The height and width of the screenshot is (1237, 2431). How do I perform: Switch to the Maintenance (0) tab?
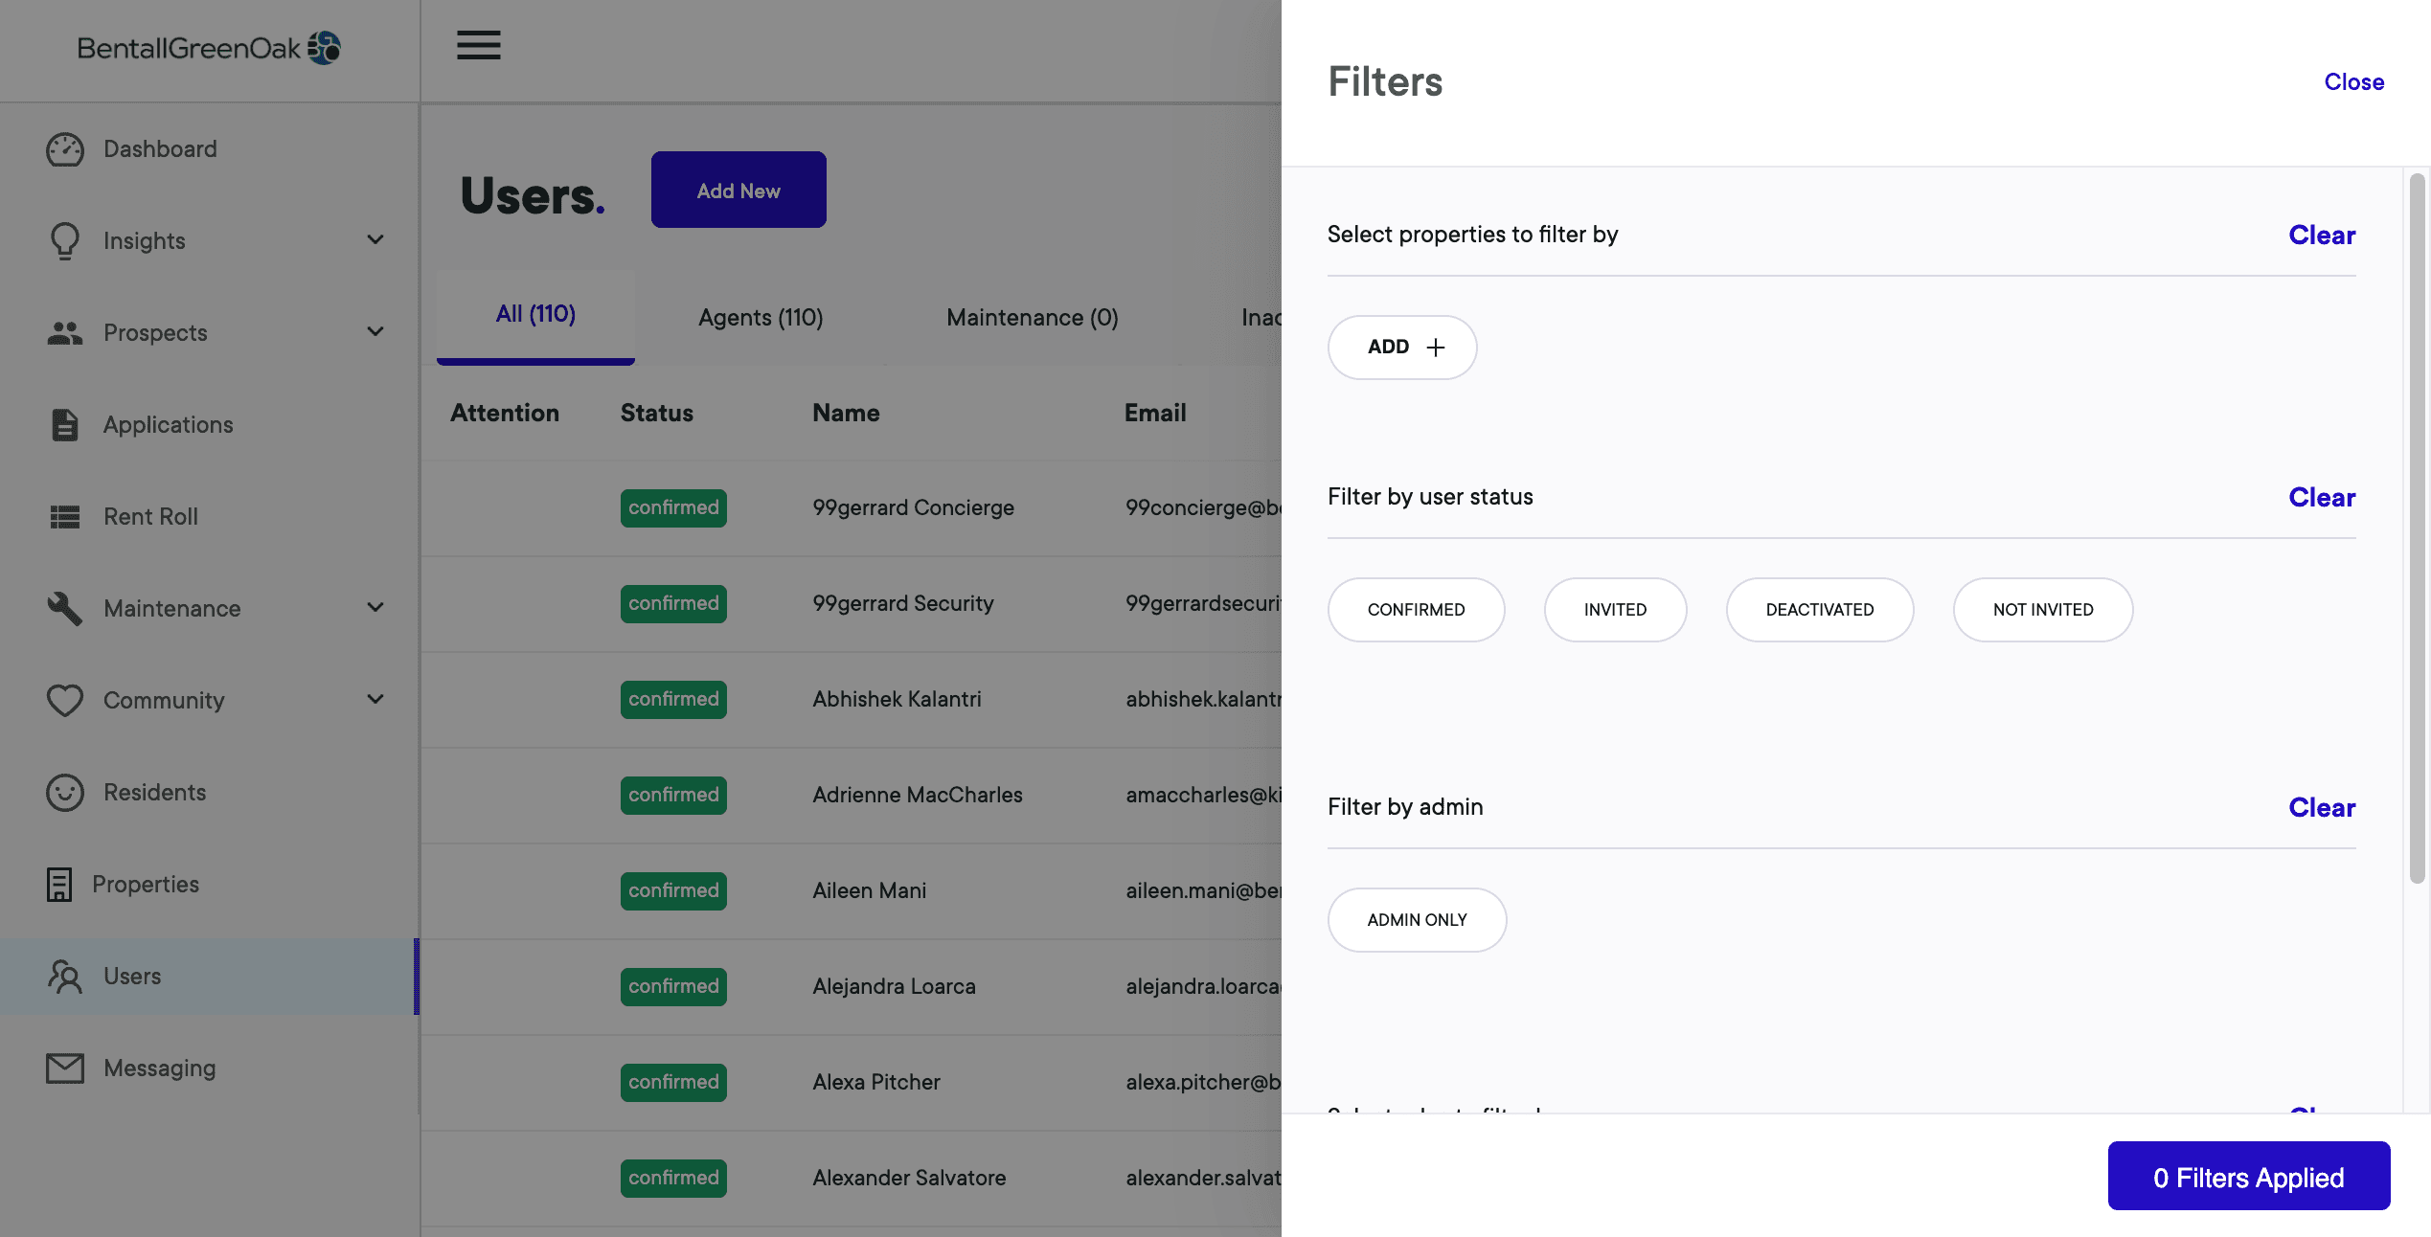[x=1032, y=317]
